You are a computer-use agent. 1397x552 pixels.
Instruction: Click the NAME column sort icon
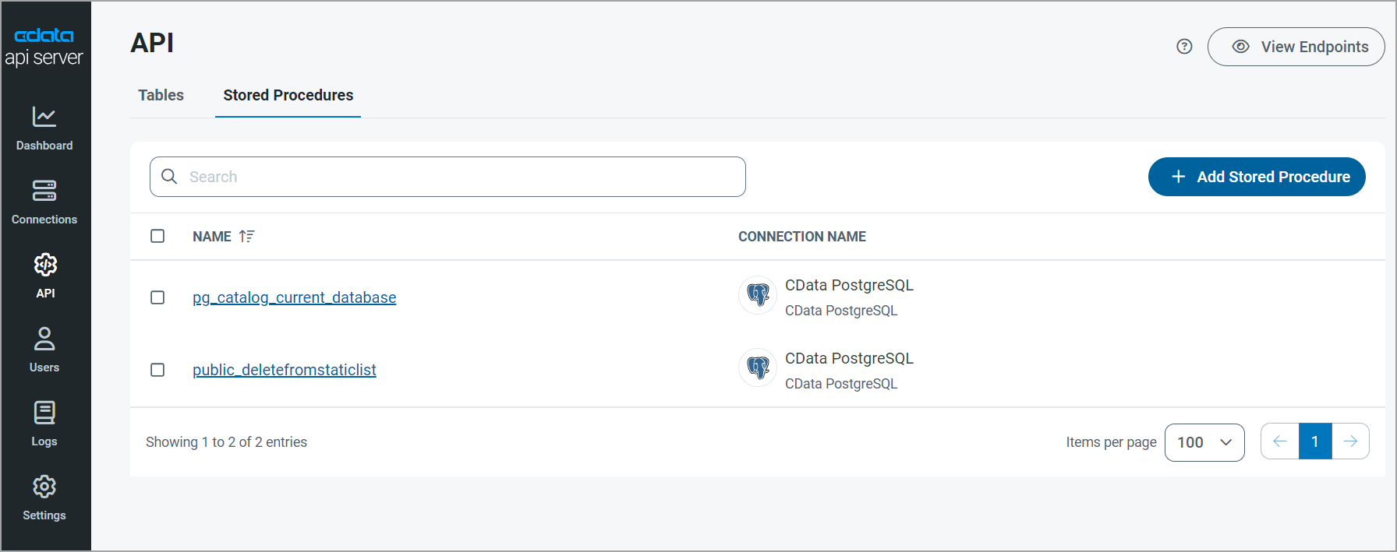coord(246,237)
